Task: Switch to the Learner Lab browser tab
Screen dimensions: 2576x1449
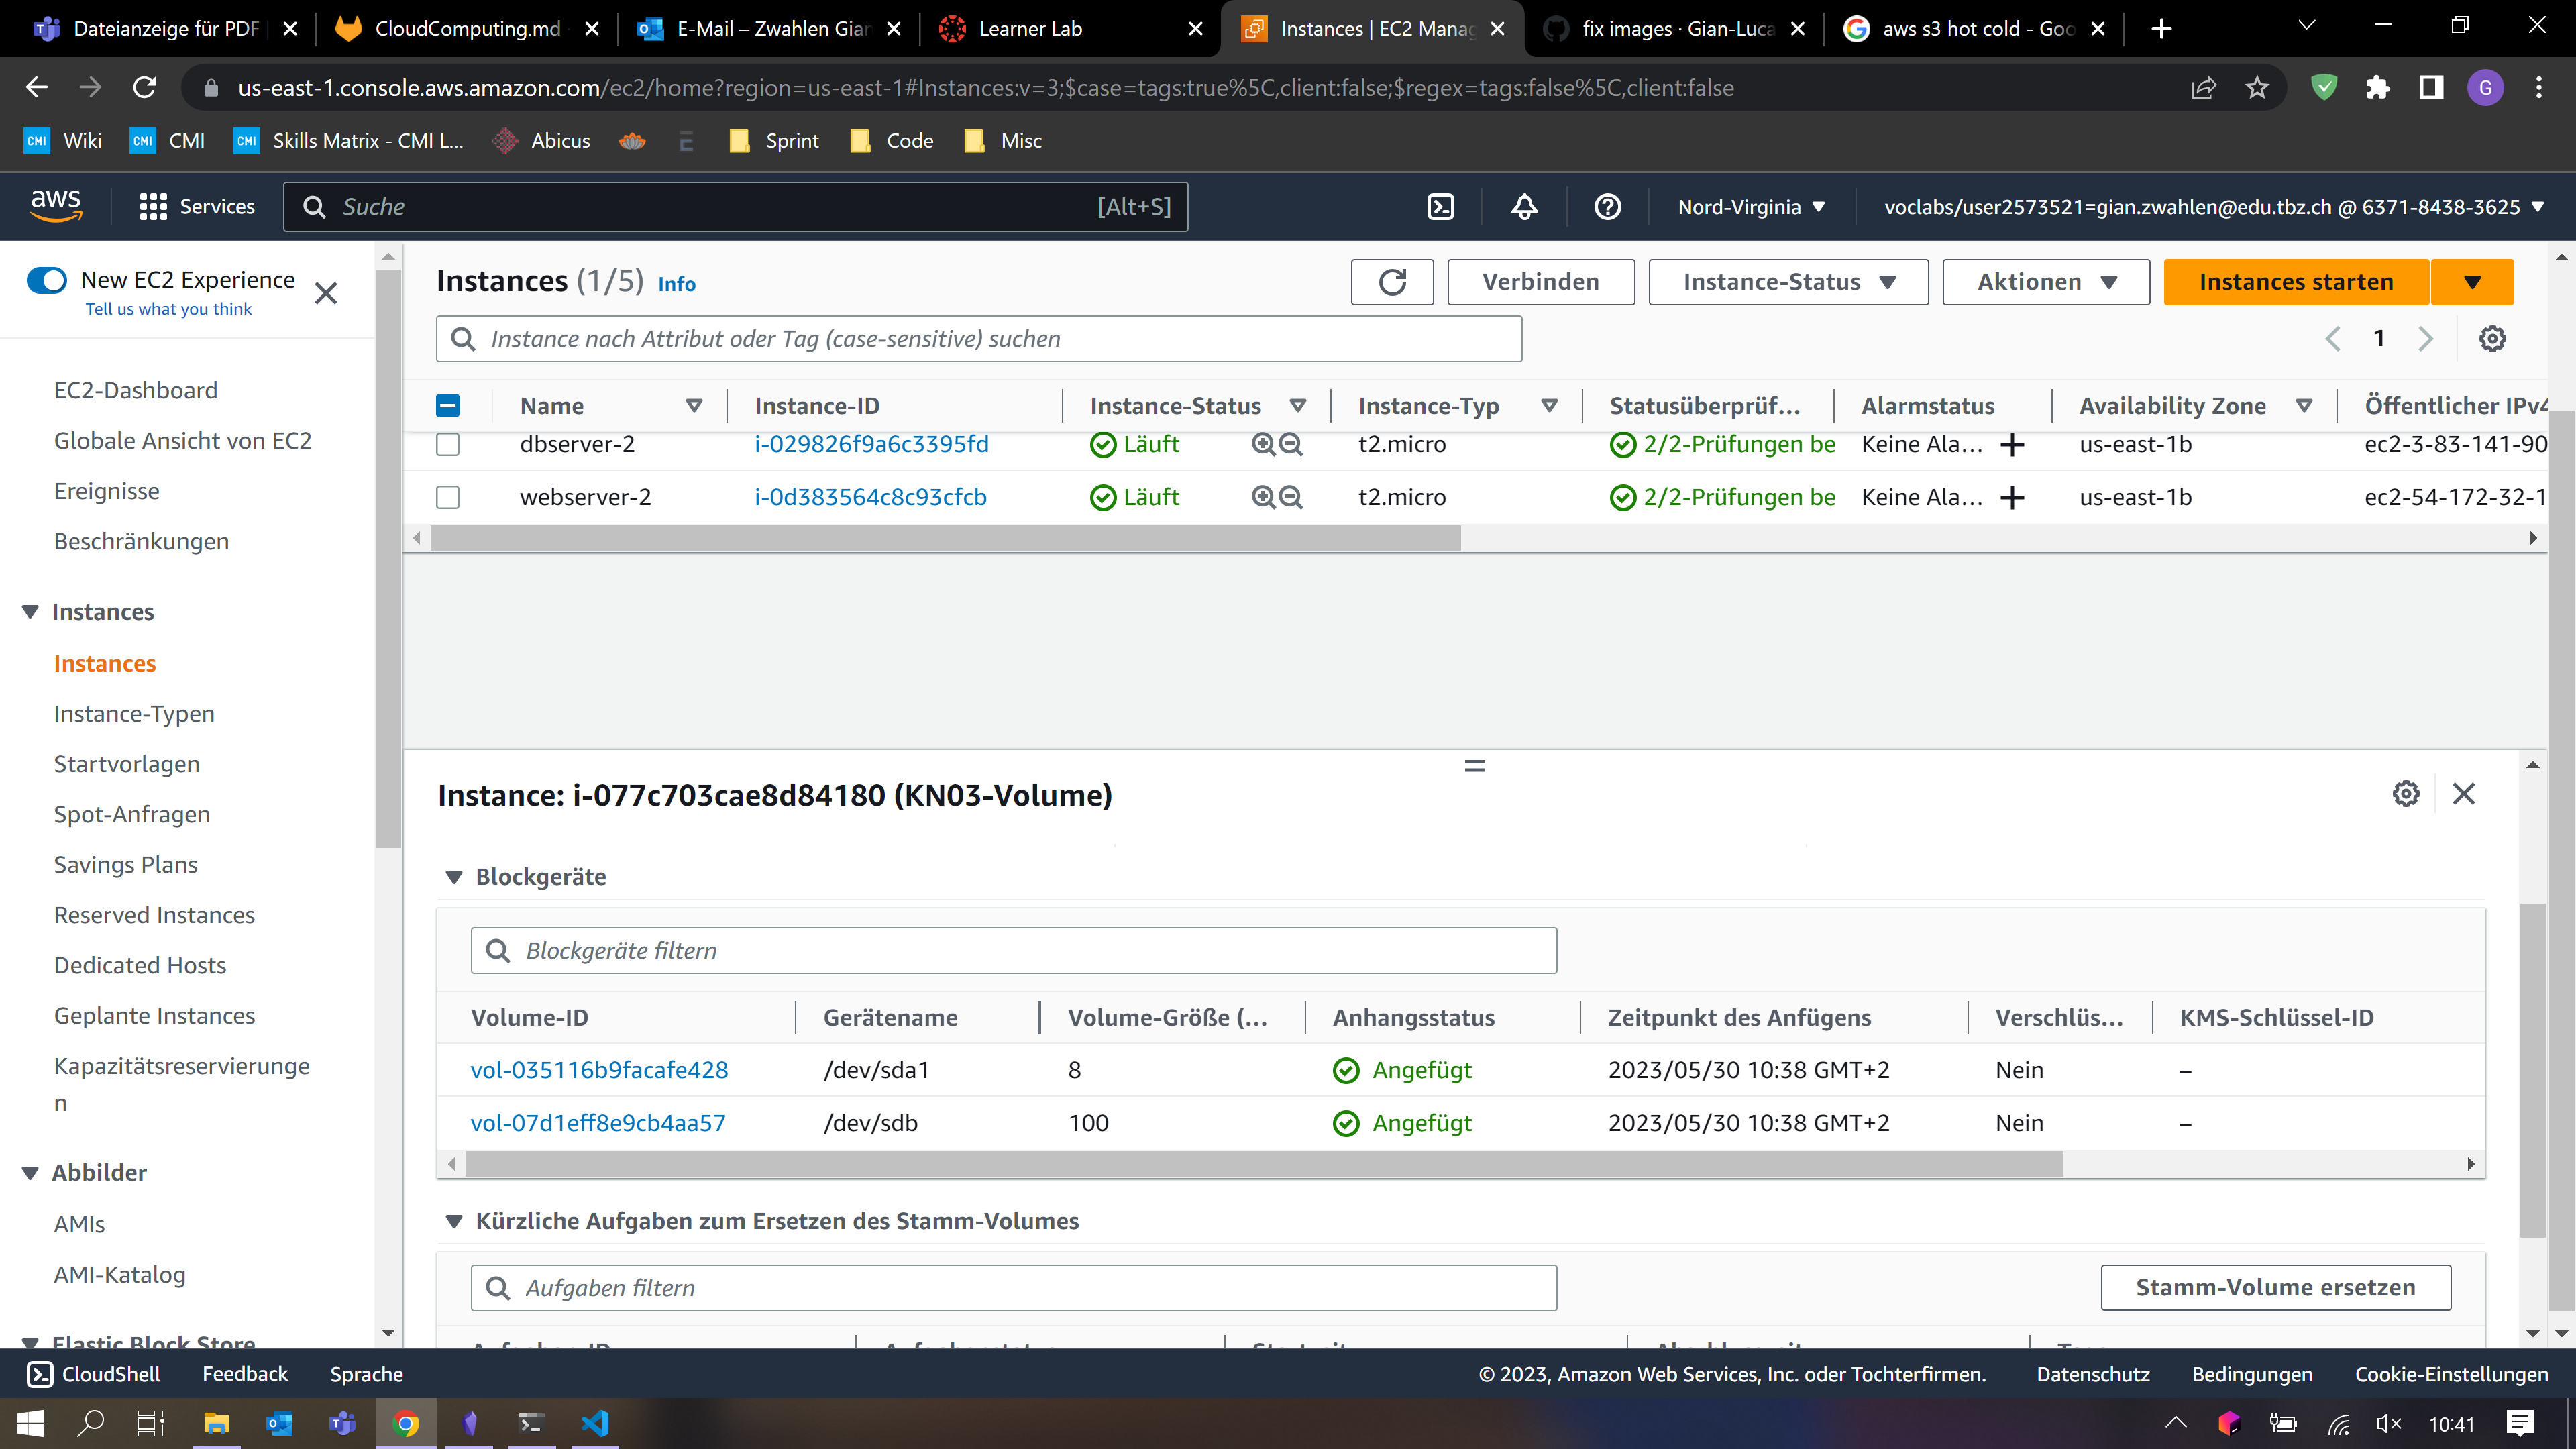Action: tap(1030, 29)
